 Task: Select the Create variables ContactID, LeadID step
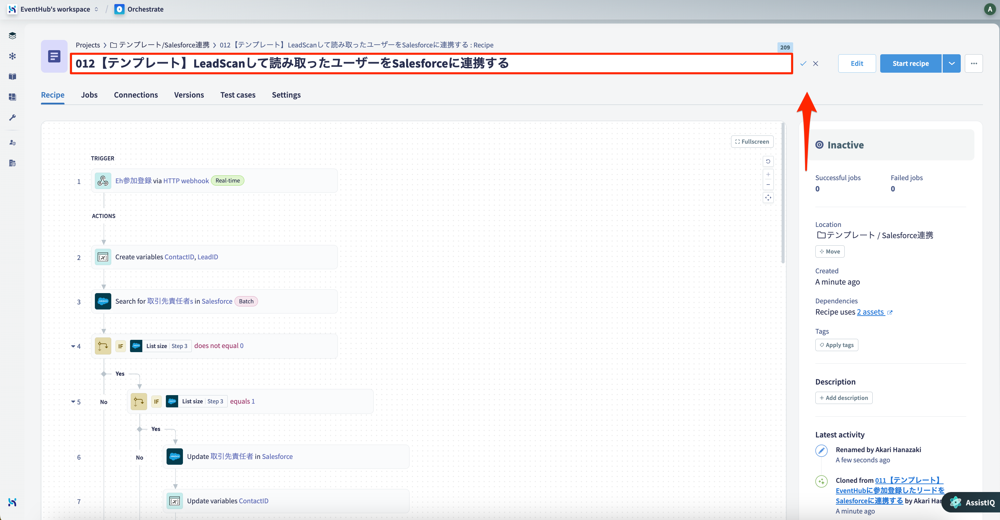(x=214, y=257)
